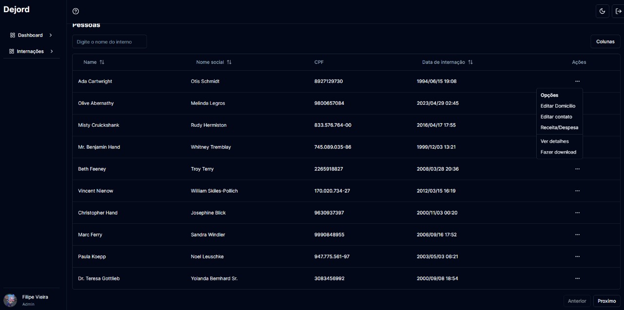
Task: Click the logout icon in top bar
Action: pos(619,11)
